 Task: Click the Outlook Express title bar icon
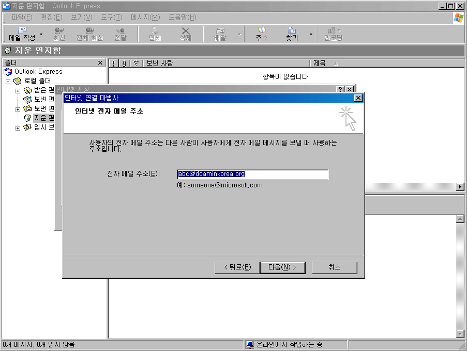coord(6,6)
